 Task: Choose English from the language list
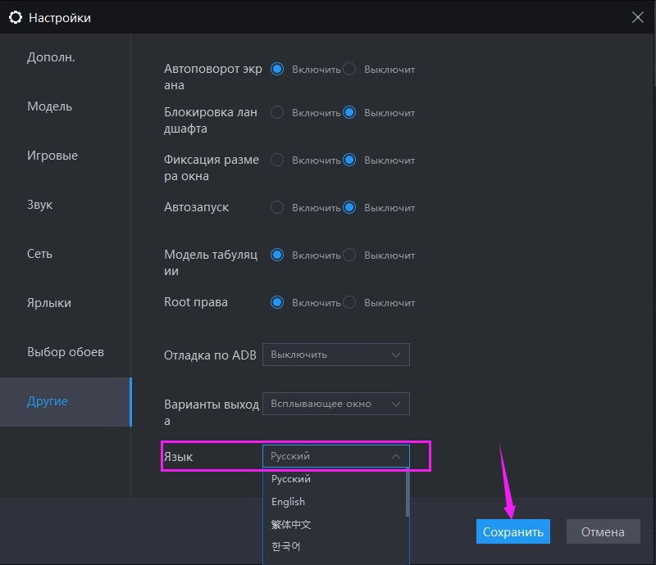pyautogui.click(x=289, y=501)
